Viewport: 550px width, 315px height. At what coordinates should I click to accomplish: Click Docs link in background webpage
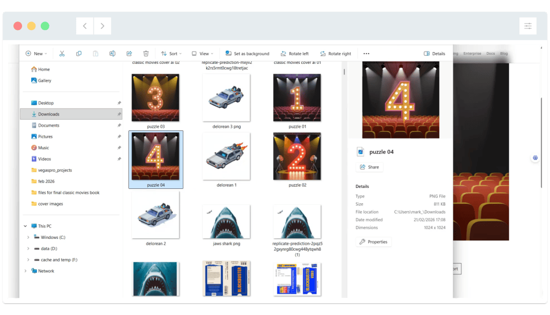point(490,54)
